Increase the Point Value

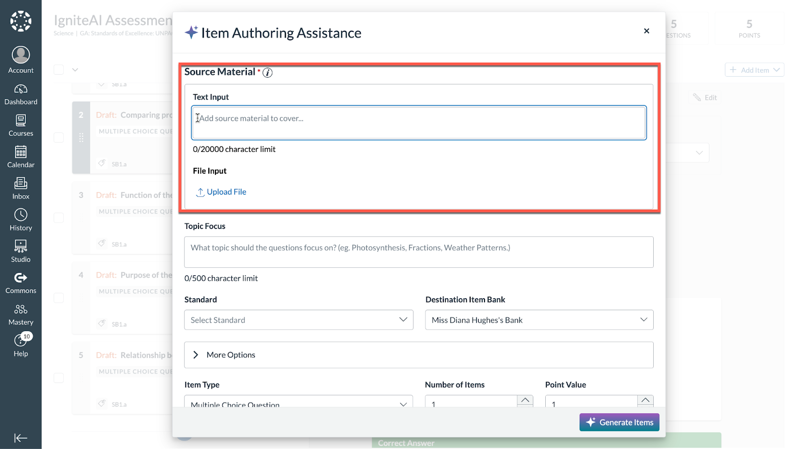coord(645,400)
